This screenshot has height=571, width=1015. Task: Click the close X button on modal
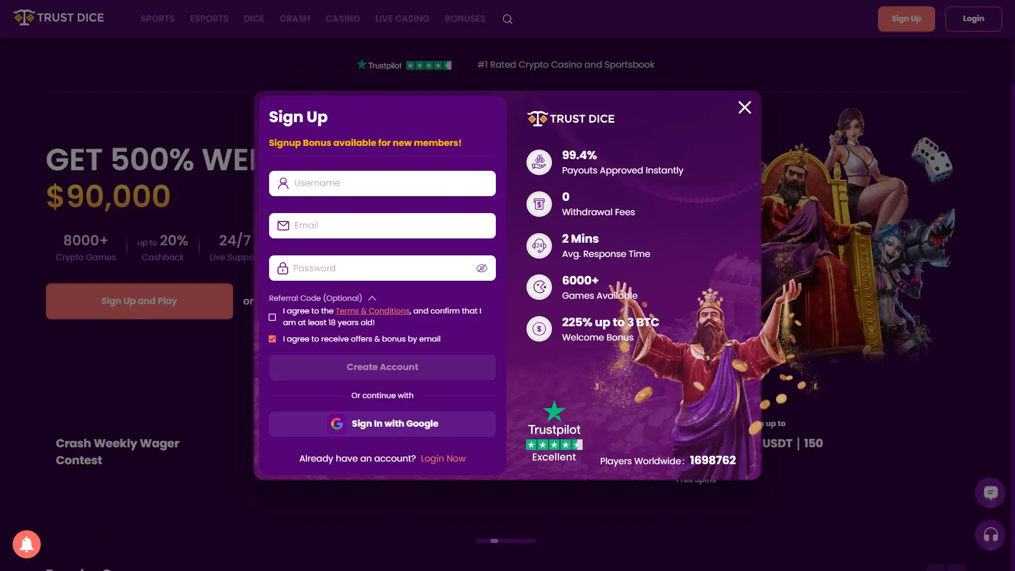pyautogui.click(x=744, y=107)
